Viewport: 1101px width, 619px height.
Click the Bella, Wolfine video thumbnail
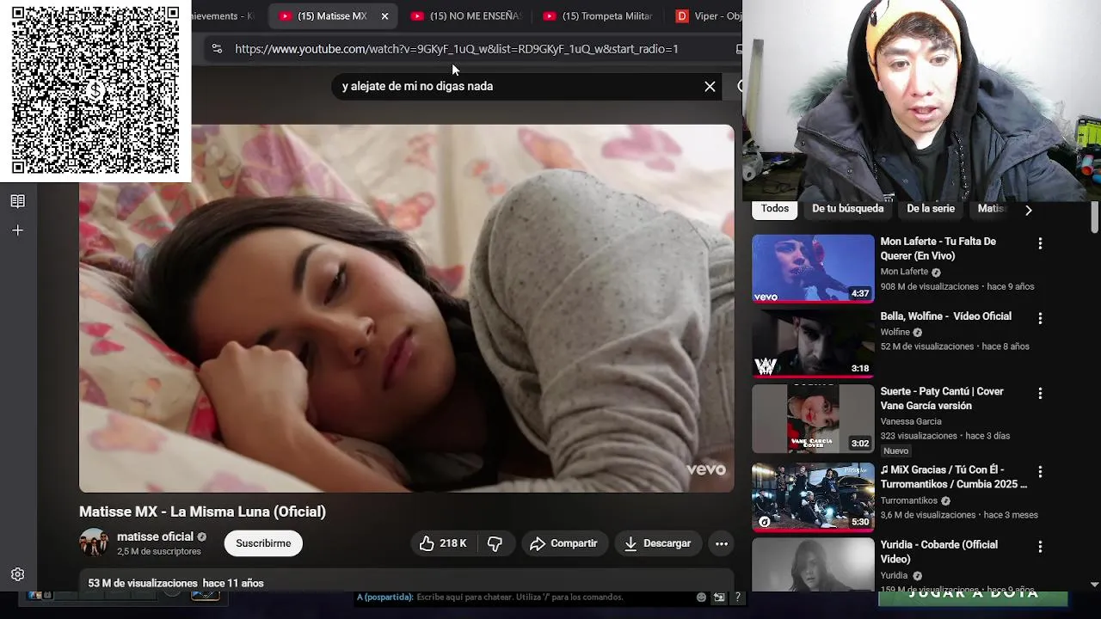(x=813, y=343)
